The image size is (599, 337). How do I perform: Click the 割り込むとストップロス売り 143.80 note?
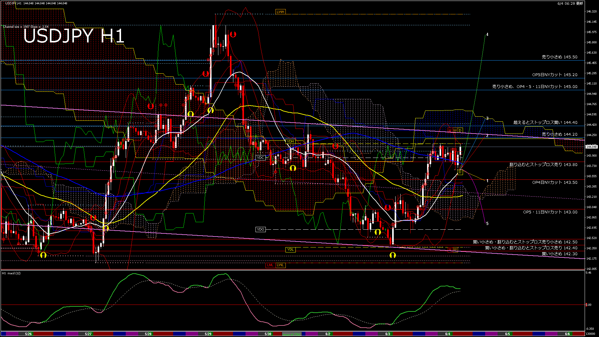[x=543, y=164]
